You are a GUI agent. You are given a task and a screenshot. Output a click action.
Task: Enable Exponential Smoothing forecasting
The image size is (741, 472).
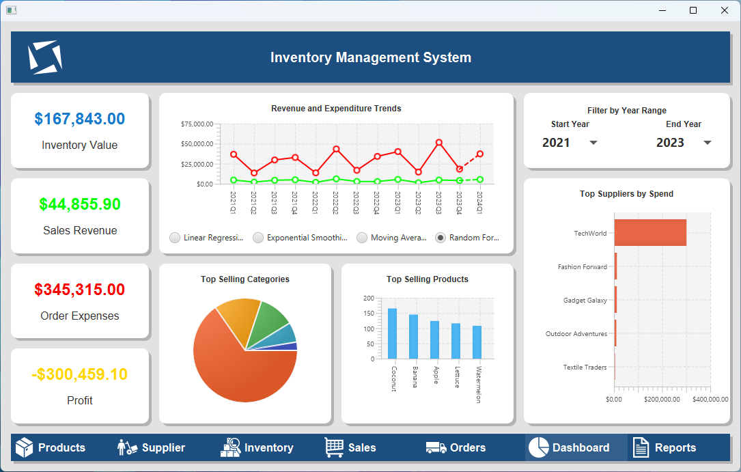tap(258, 238)
